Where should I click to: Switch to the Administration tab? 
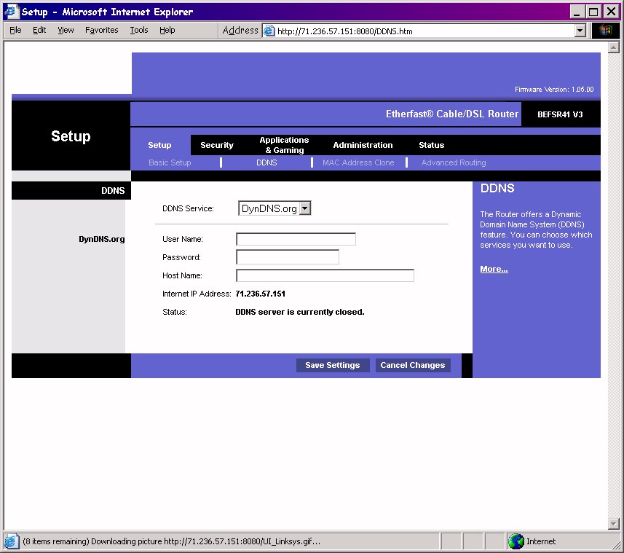tap(363, 145)
